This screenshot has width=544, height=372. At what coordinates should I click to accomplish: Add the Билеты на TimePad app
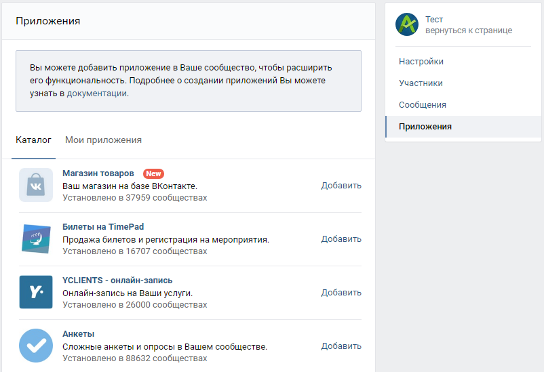tap(341, 239)
